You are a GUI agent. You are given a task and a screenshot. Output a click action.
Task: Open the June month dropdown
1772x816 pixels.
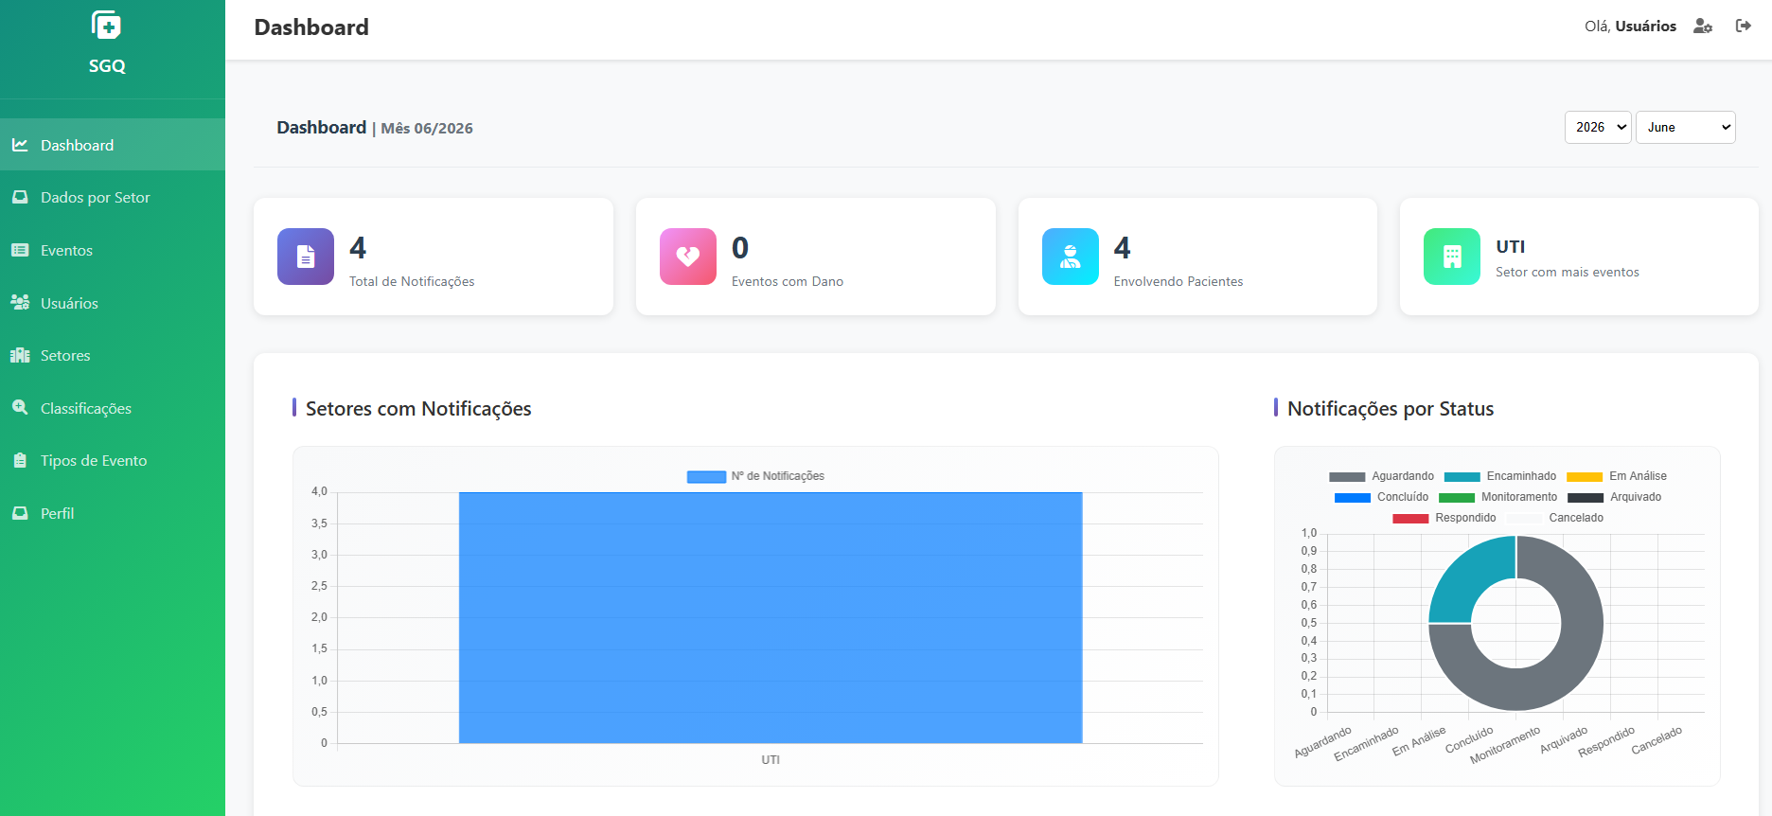point(1686,127)
